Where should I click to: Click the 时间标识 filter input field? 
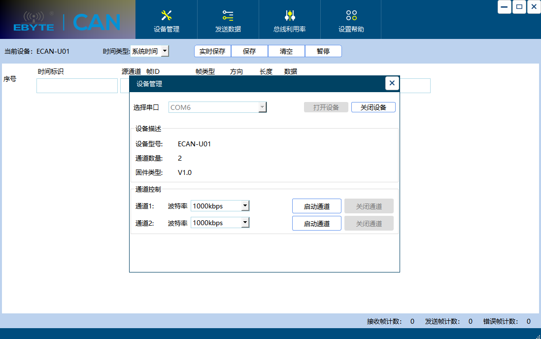point(76,85)
